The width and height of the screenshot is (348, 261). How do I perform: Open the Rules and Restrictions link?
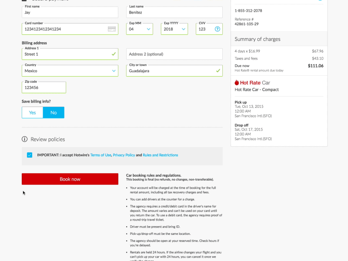(x=160, y=155)
